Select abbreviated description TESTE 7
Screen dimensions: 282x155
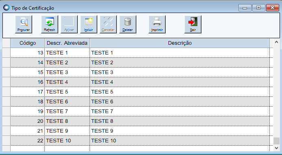[67, 111]
